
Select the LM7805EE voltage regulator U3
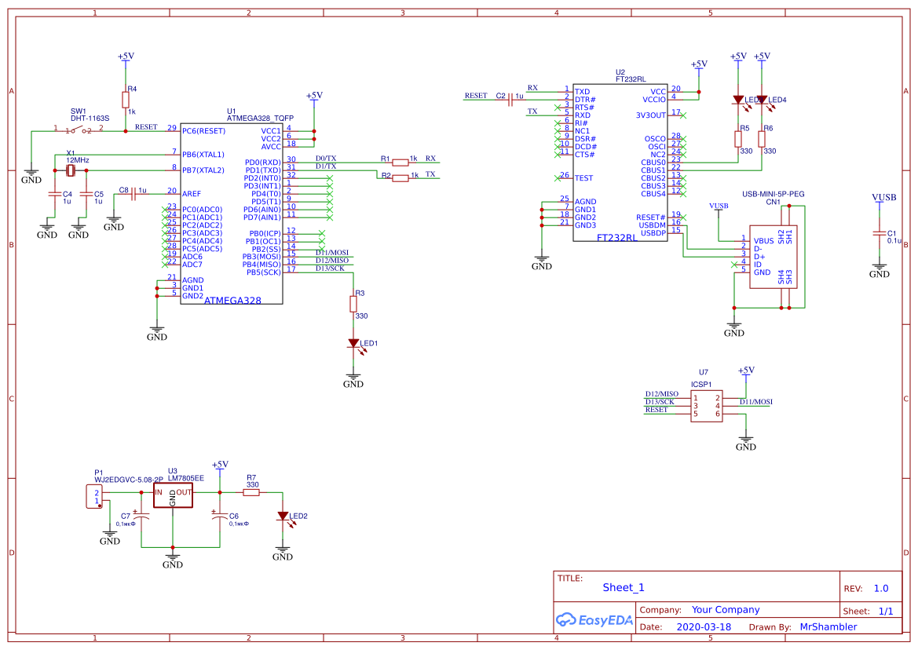pyautogui.click(x=172, y=493)
